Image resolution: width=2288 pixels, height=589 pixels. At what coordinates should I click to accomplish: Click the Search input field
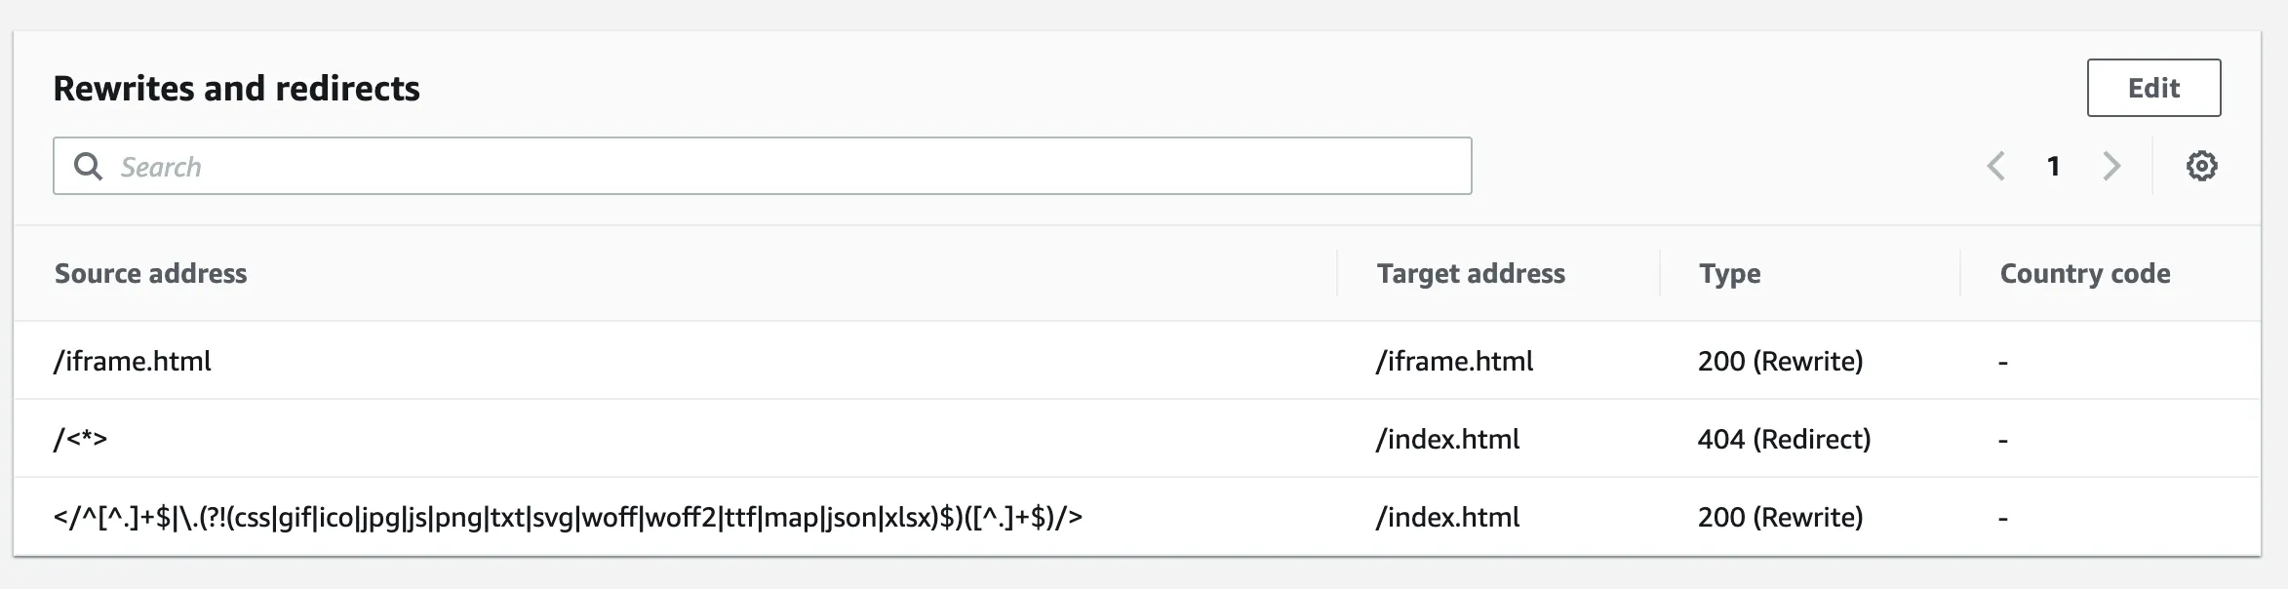point(780,166)
